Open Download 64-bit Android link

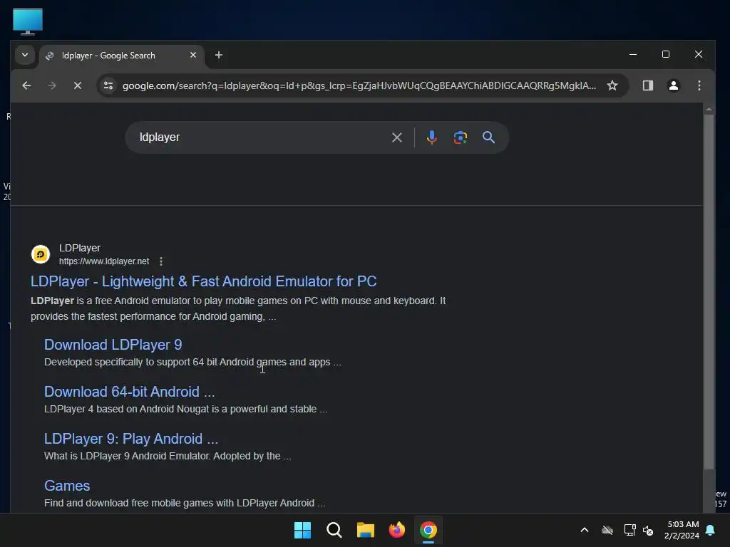[130, 392]
